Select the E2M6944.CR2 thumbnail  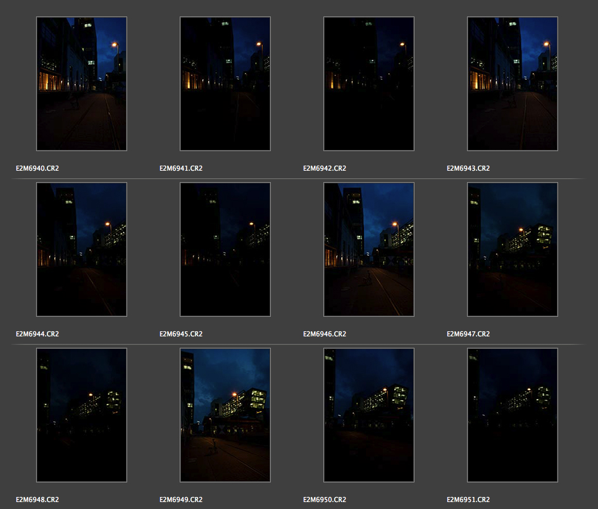coord(82,249)
